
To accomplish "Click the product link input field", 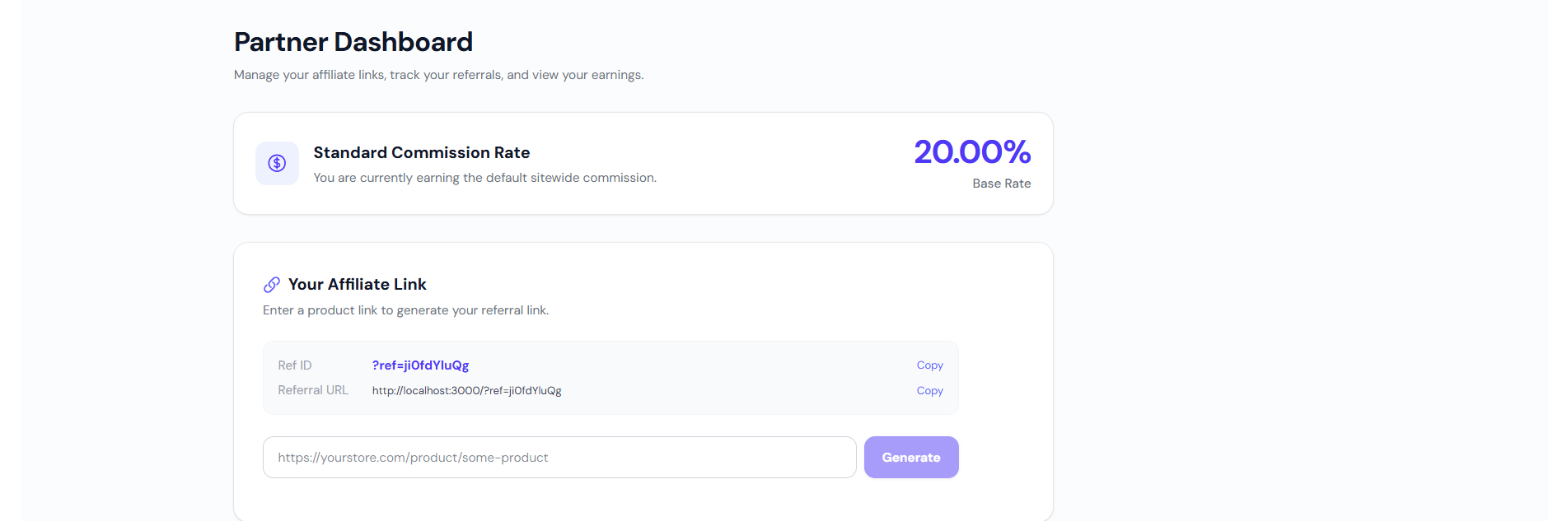I will click(x=559, y=457).
